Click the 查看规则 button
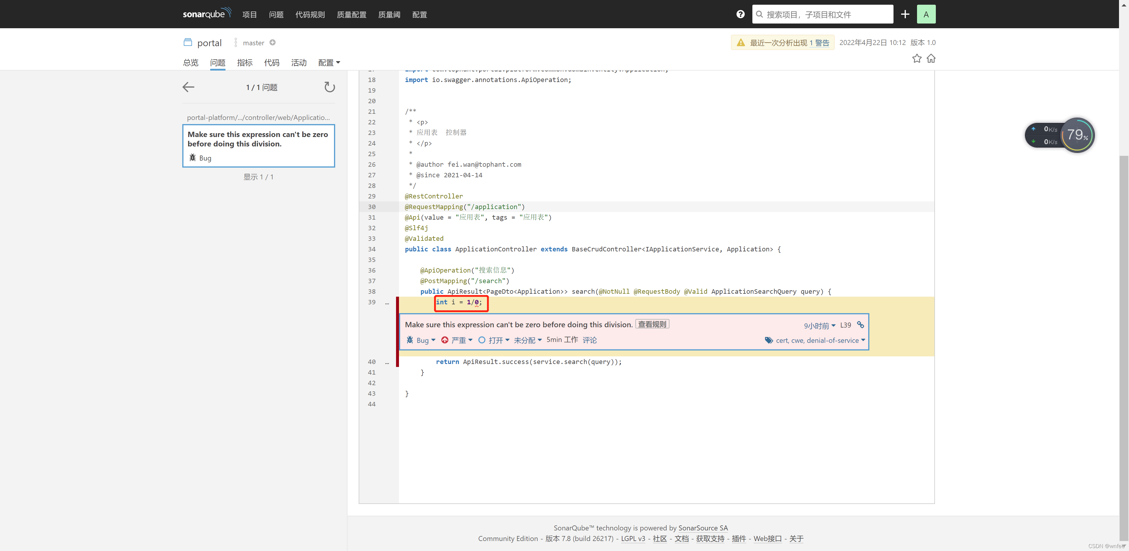The image size is (1129, 551). click(652, 324)
